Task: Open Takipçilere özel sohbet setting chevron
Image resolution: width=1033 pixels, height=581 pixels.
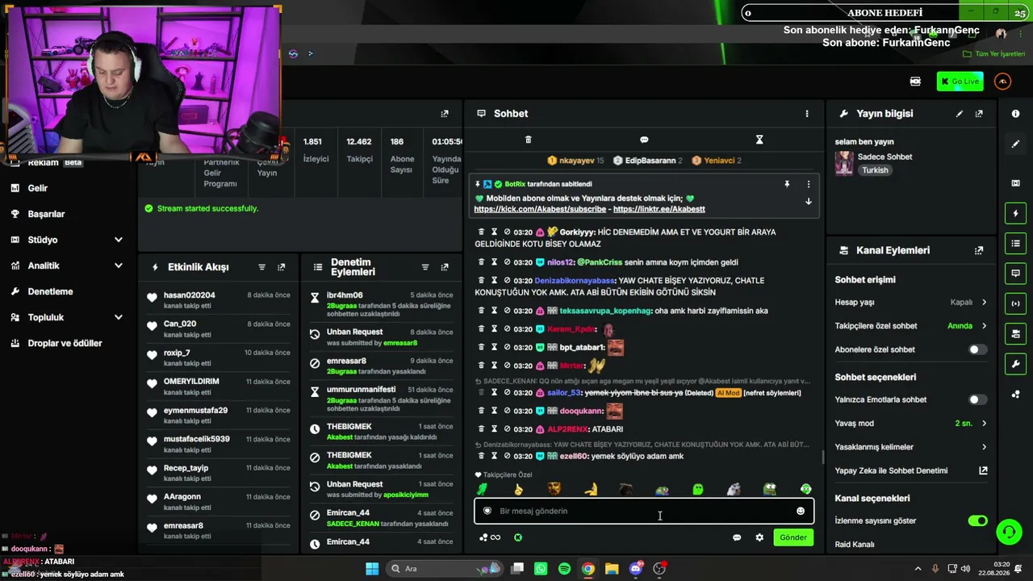Action: [984, 326]
